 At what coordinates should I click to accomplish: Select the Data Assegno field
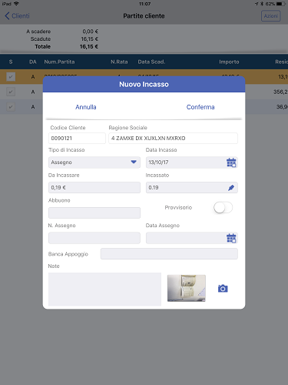(192, 238)
